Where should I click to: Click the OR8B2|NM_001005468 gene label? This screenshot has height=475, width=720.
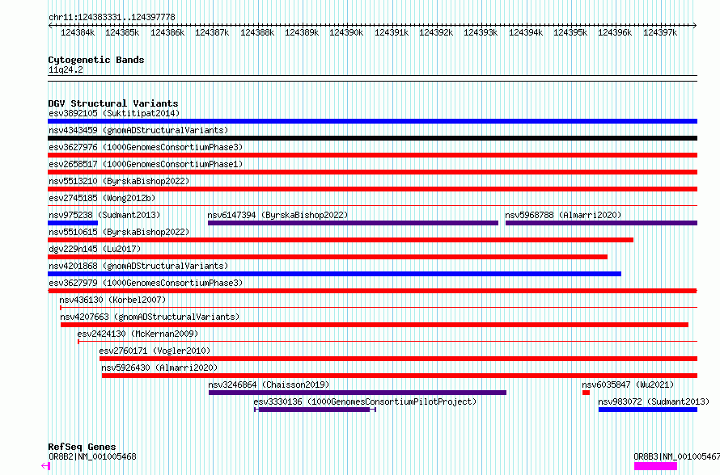(92, 456)
